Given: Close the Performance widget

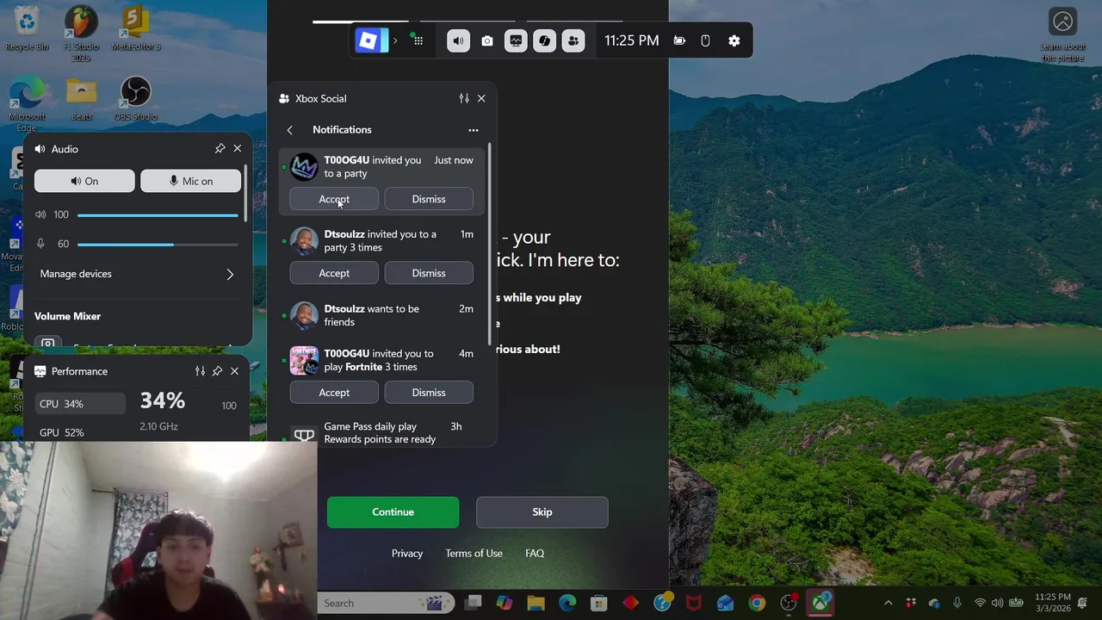Looking at the screenshot, I should [x=234, y=371].
